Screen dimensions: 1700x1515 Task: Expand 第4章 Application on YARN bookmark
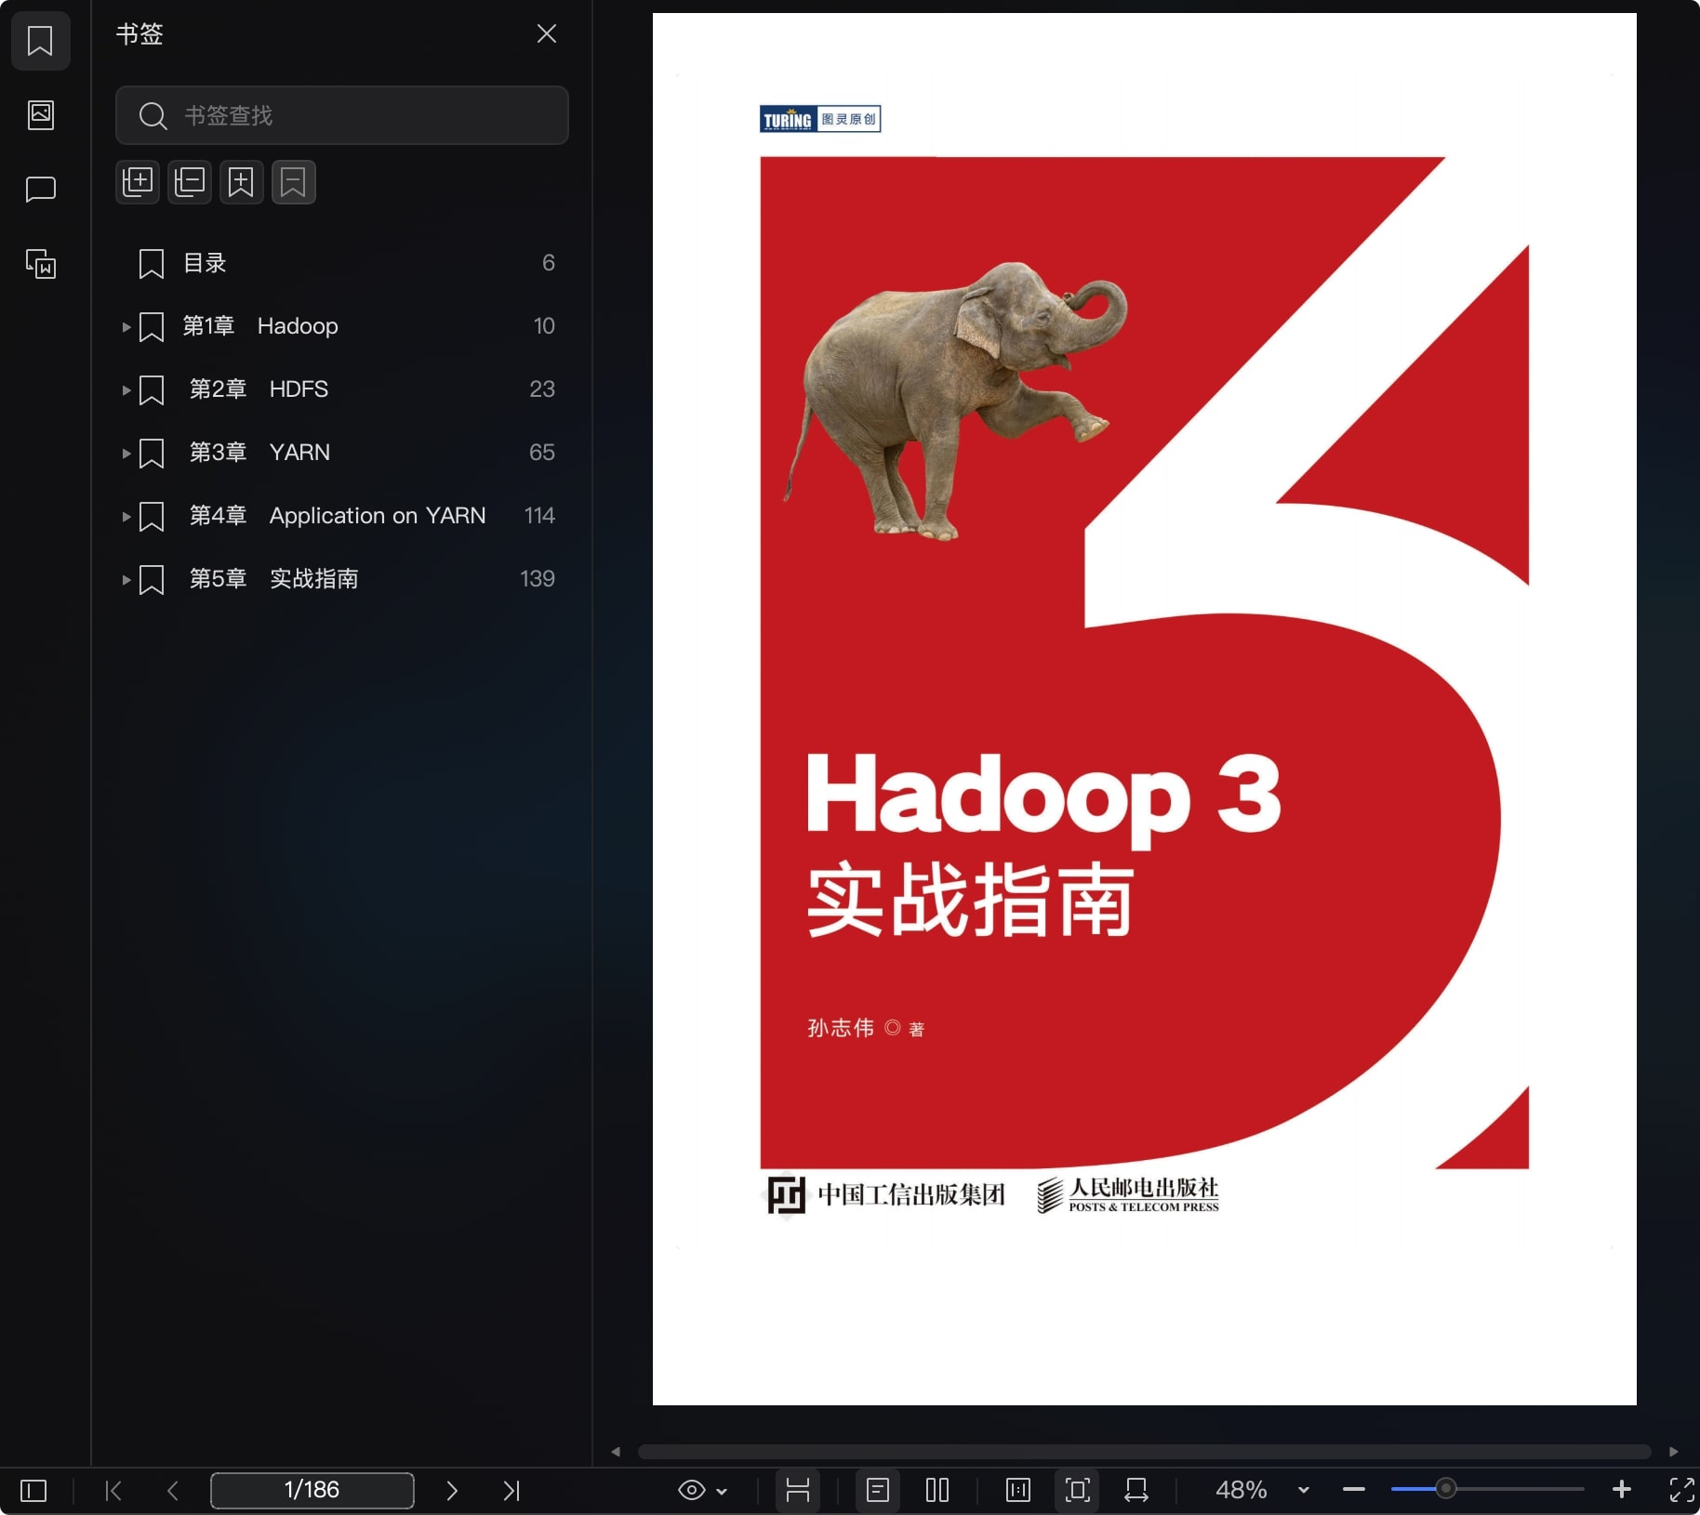click(x=126, y=517)
